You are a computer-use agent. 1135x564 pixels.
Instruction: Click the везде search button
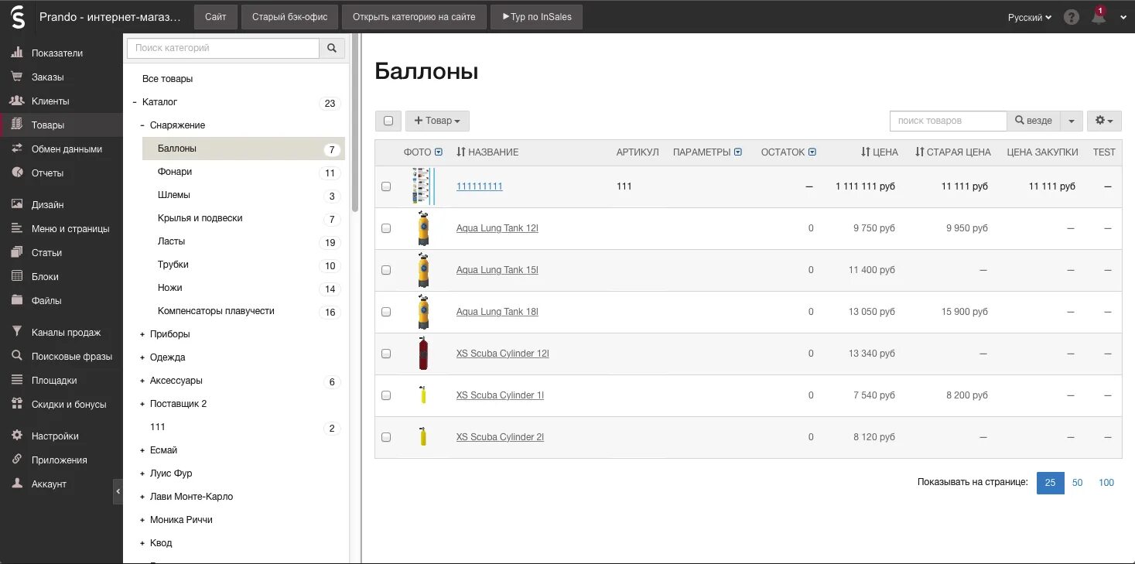(1034, 121)
